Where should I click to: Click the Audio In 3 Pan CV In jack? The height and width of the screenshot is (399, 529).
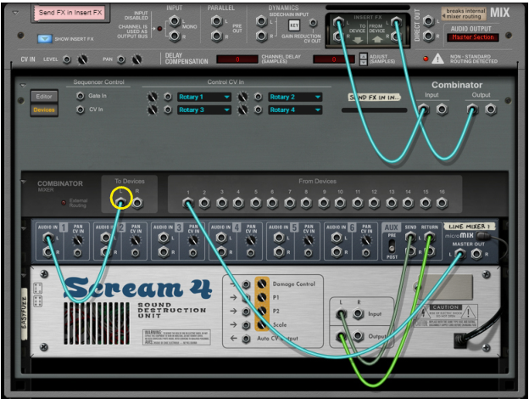pos(193,253)
